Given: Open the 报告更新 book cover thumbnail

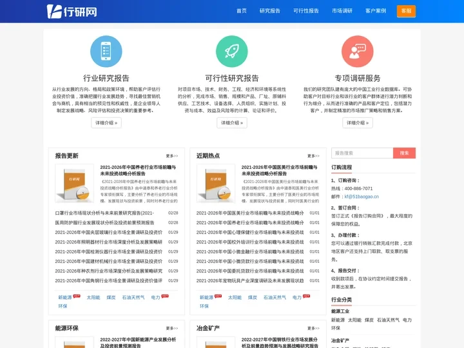Looking at the screenshot, I should tap(75, 184).
